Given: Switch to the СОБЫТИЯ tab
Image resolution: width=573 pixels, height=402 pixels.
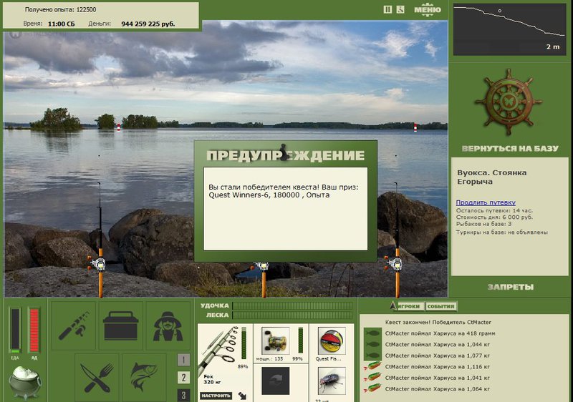Looking at the screenshot, I should [x=440, y=306].
